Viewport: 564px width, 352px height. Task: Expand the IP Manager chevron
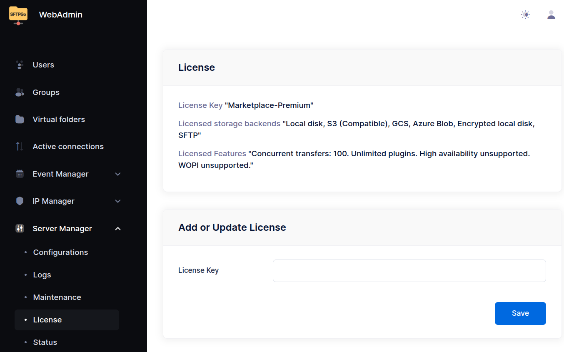[x=118, y=201]
